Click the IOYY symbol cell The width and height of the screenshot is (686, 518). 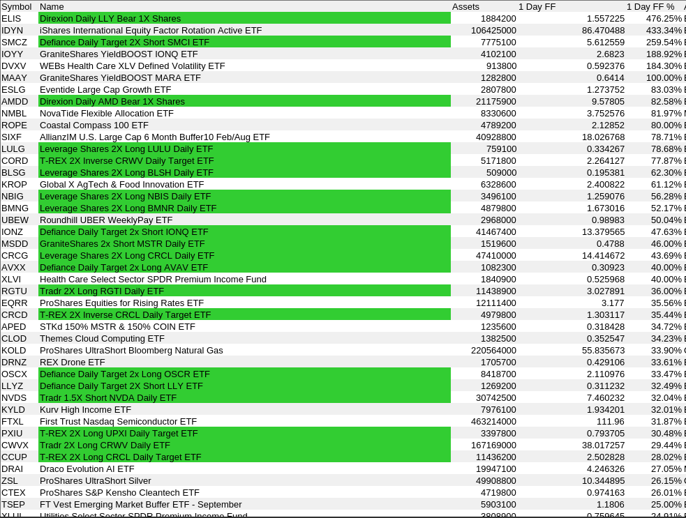point(13,54)
